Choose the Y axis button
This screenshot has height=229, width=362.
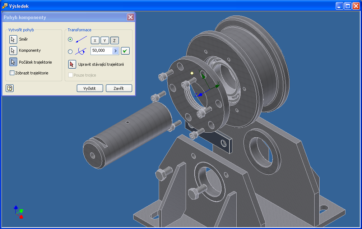(x=105, y=41)
